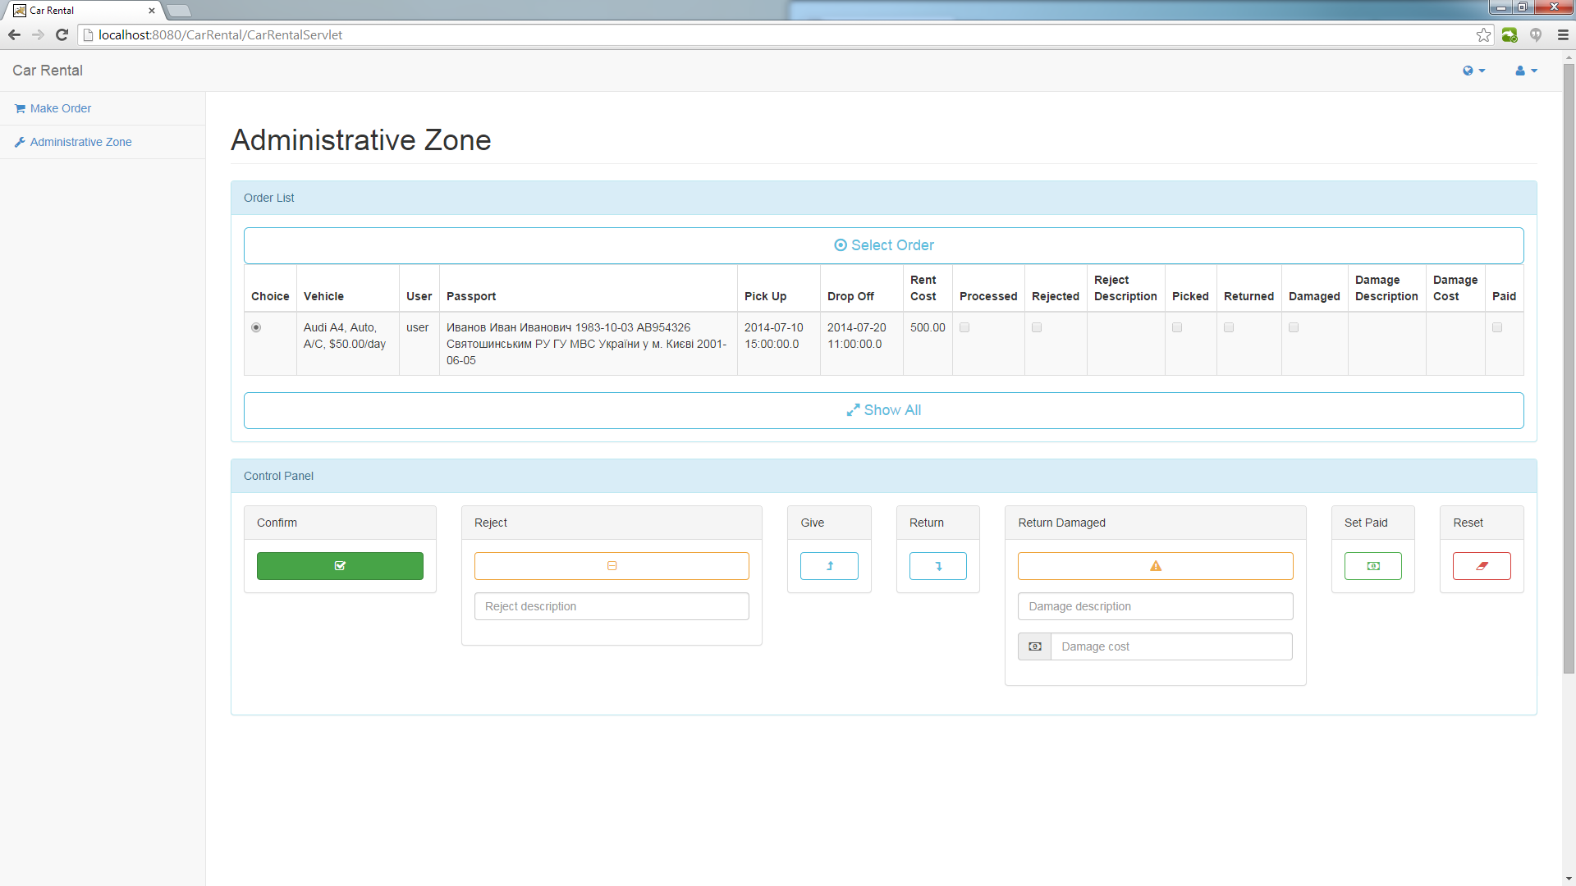The width and height of the screenshot is (1576, 886).
Task: Click the browser address bar URL
Action: tap(220, 34)
